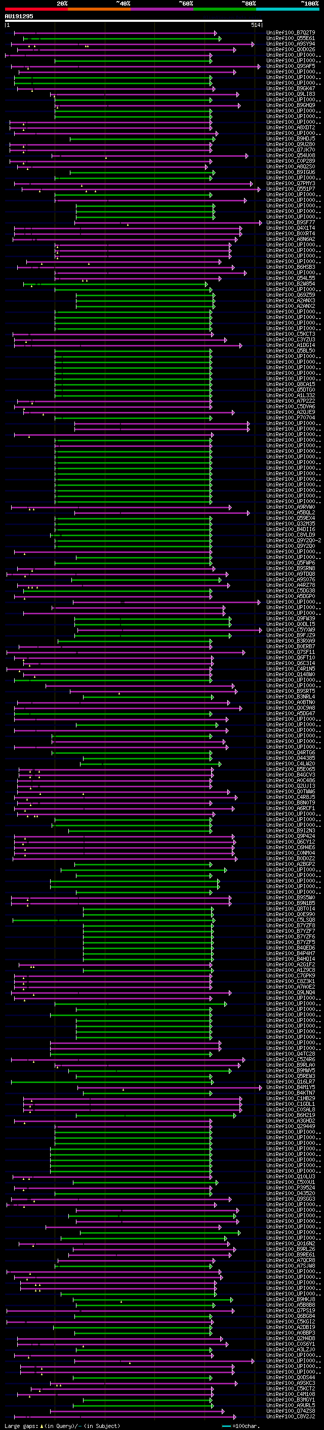
Task: Click hit label UniRef100_C4R8J5
Action: click(291, 797)
